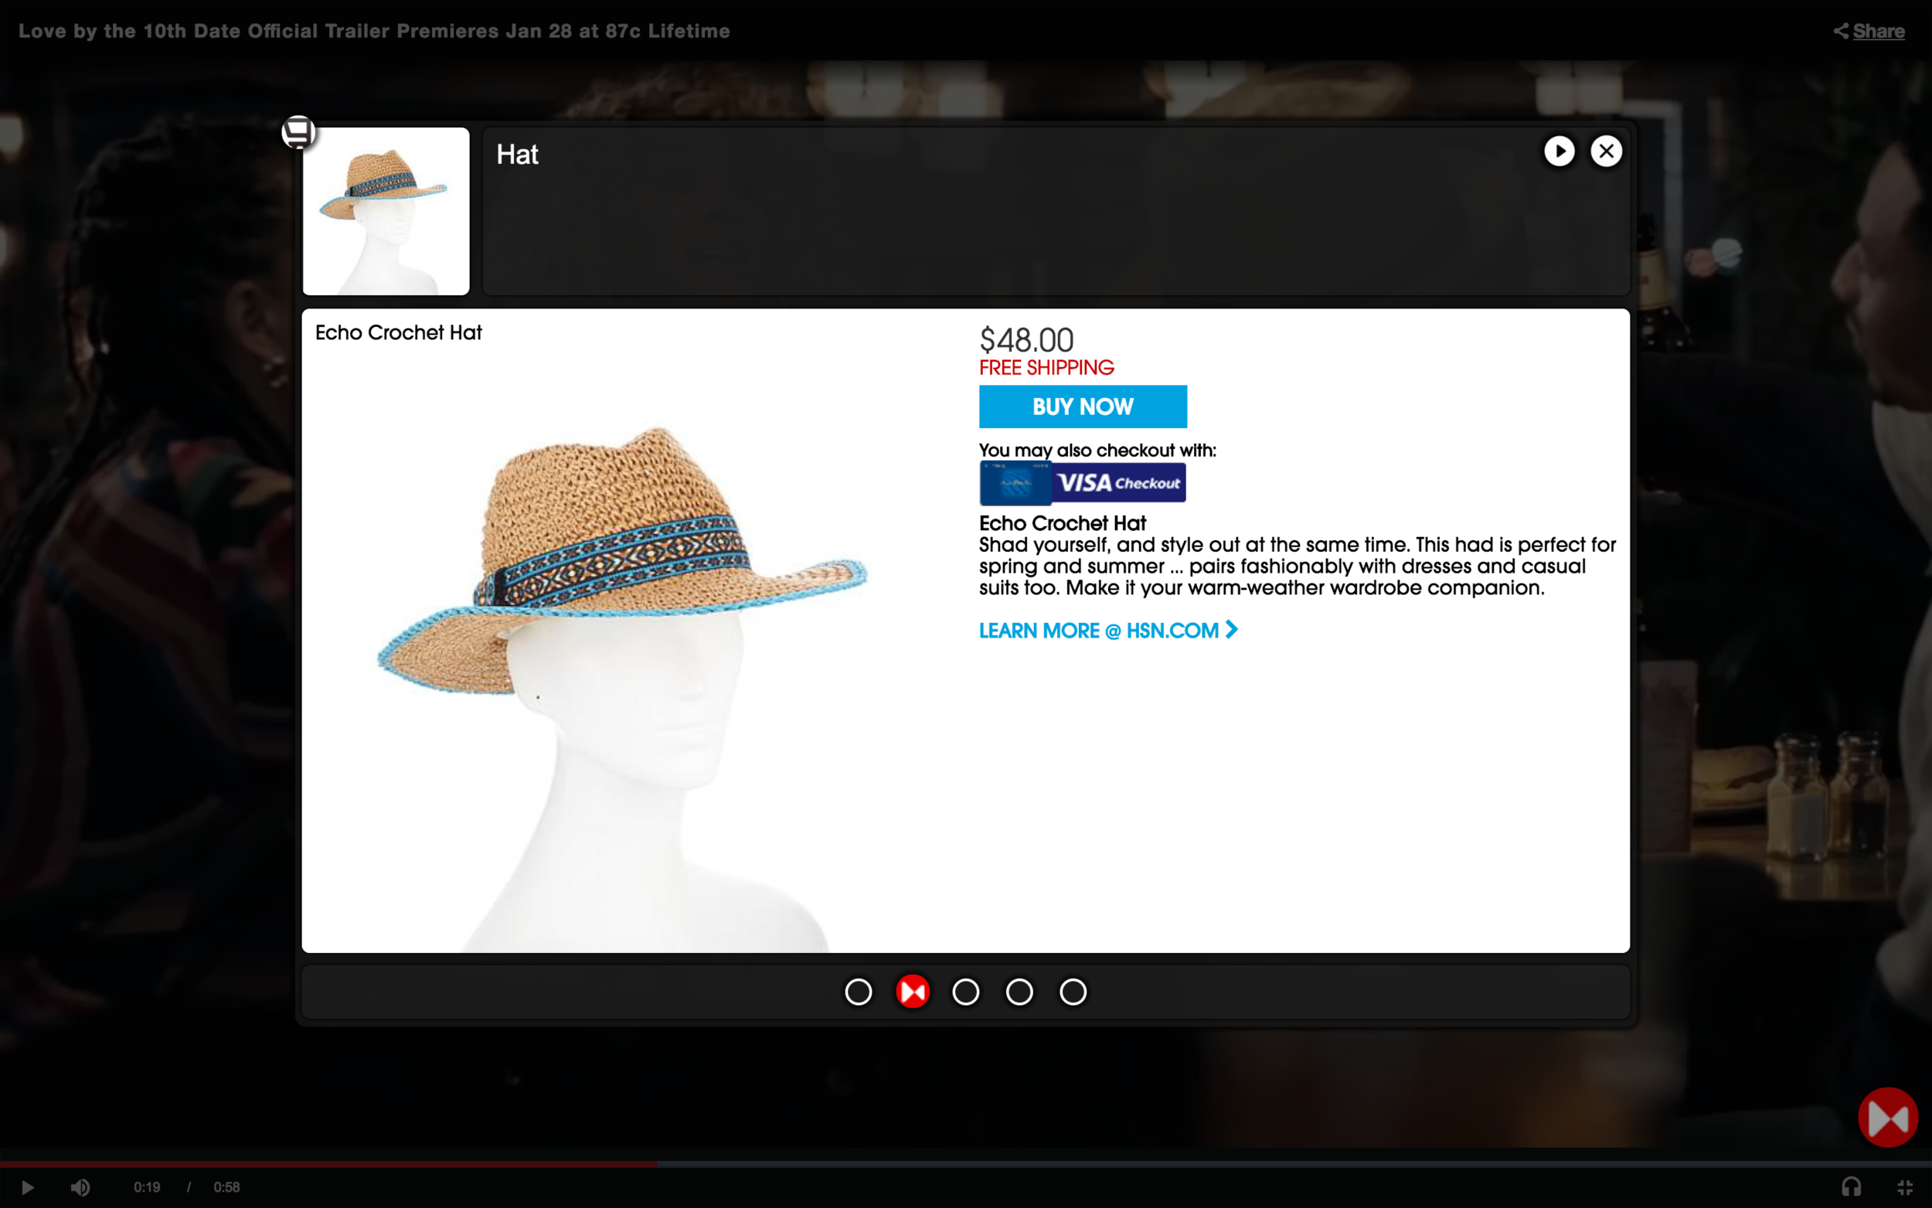Play the video from control bar
This screenshot has width=1932, height=1208.
click(x=27, y=1187)
